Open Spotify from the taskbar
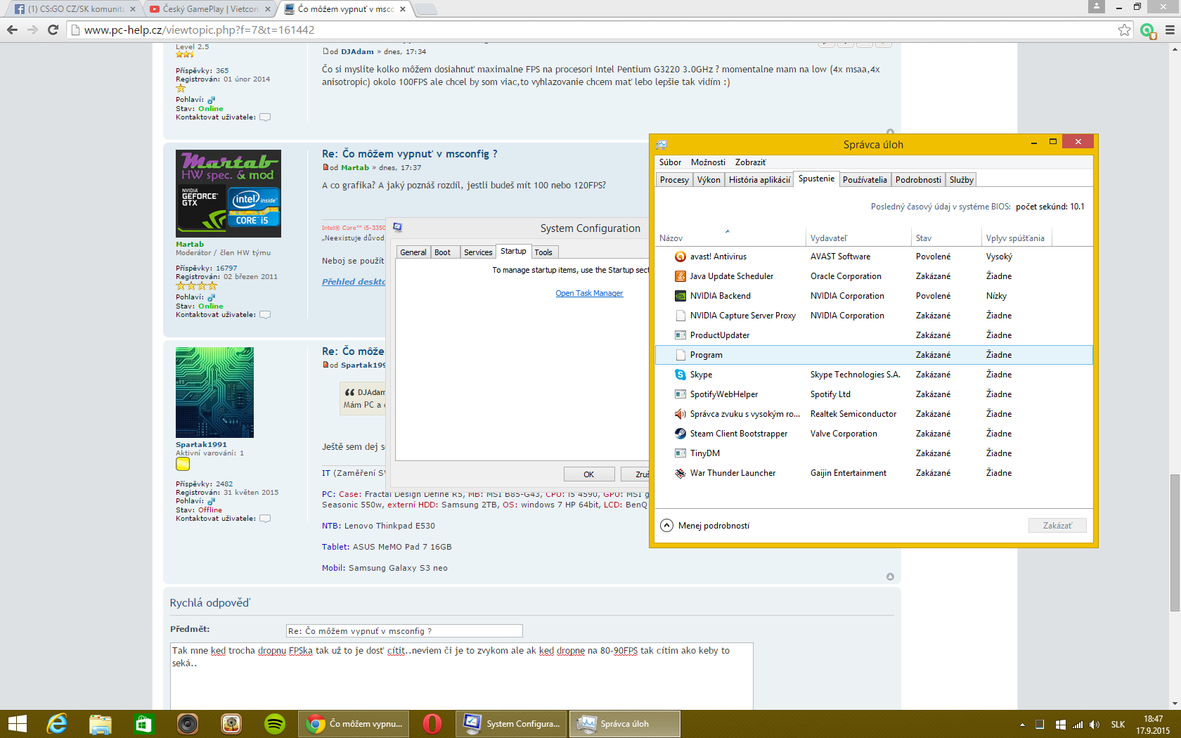This screenshot has height=738, width=1181. [x=275, y=724]
